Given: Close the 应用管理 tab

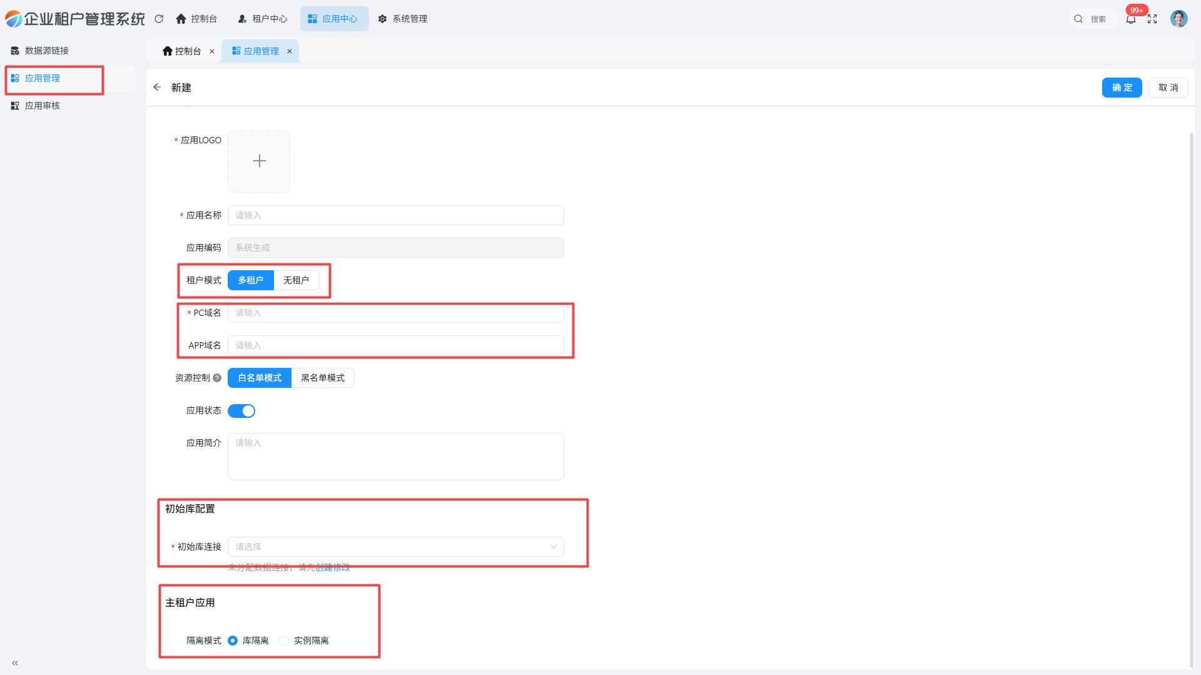Looking at the screenshot, I should (290, 51).
